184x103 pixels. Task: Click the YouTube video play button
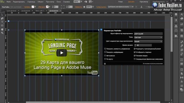coord(62,53)
